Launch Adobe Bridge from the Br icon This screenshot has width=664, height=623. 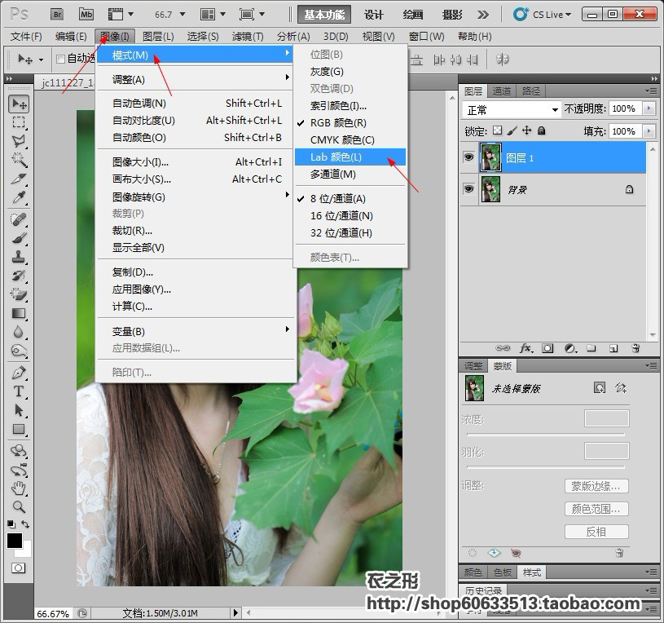pos(57,15)
